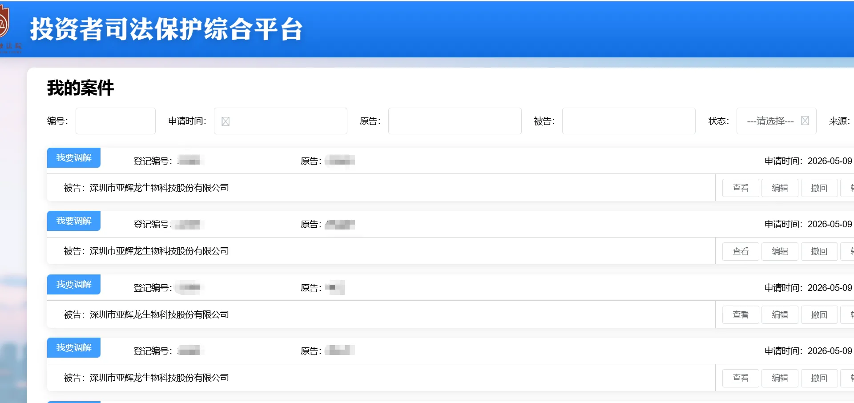854x403 pixels.
Task: Click 编辑 for the third case
Action: point(780,315)
